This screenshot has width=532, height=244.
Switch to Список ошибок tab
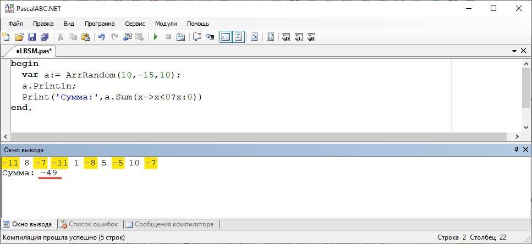89,224
